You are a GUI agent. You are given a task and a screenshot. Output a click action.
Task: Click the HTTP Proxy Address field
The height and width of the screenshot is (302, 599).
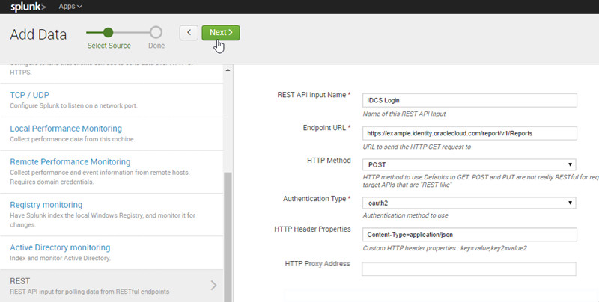(x=469, y=269)
